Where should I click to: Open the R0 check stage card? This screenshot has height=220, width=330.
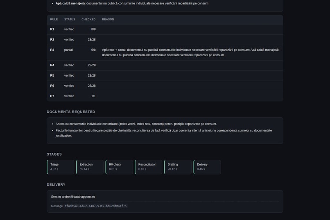coord(119,167)
